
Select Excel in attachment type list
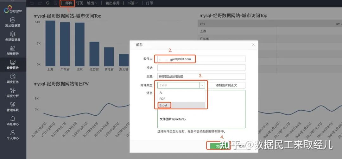[181, 105]
